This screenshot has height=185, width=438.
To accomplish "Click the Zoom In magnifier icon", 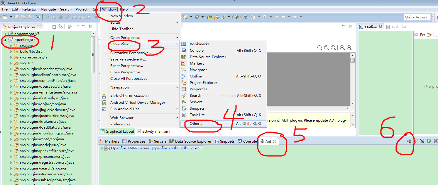I will pyautogui.click(x=349, y=48).
